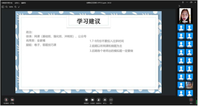Image resolution: width=198 pixels, height=106 pixels.
Task: Toggle the sidebar panel layout icon
Action: point(3,7)
